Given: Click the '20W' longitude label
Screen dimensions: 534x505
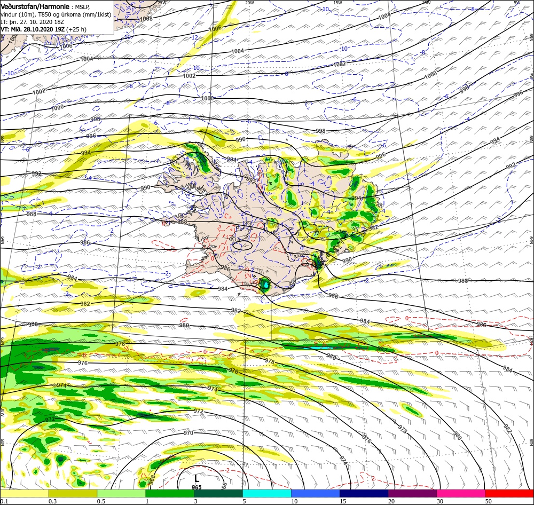Looking at the screenshot, I should (x=249, y=3).
